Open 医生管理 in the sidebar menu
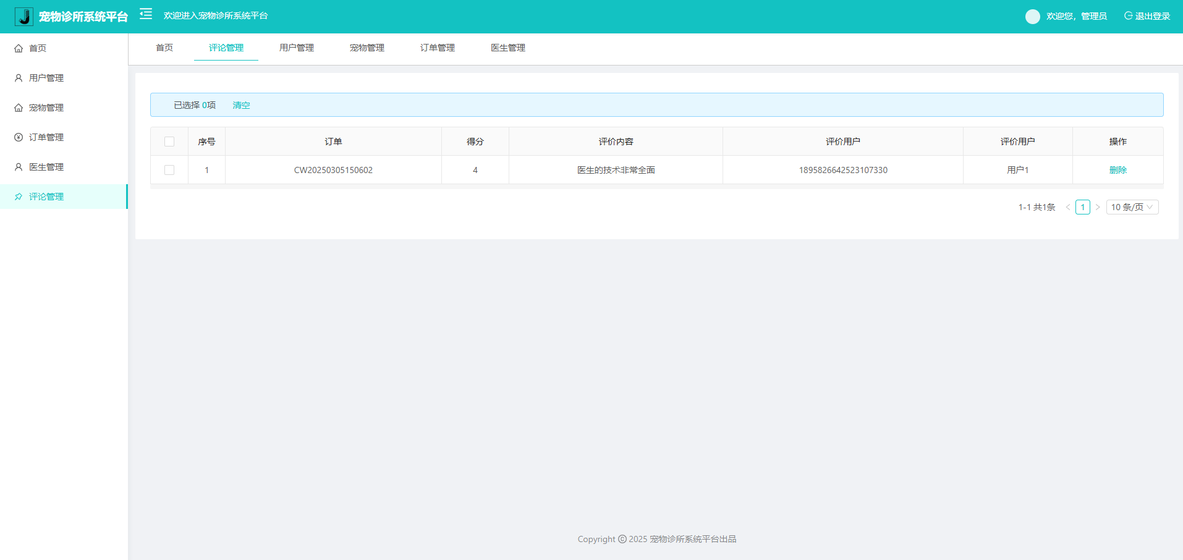The image size is (1183, 560). coord(64,167)
